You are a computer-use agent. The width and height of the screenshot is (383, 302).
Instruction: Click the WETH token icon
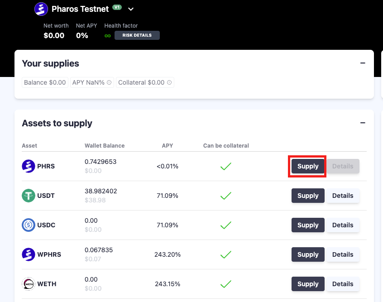(x=29, y=284)
